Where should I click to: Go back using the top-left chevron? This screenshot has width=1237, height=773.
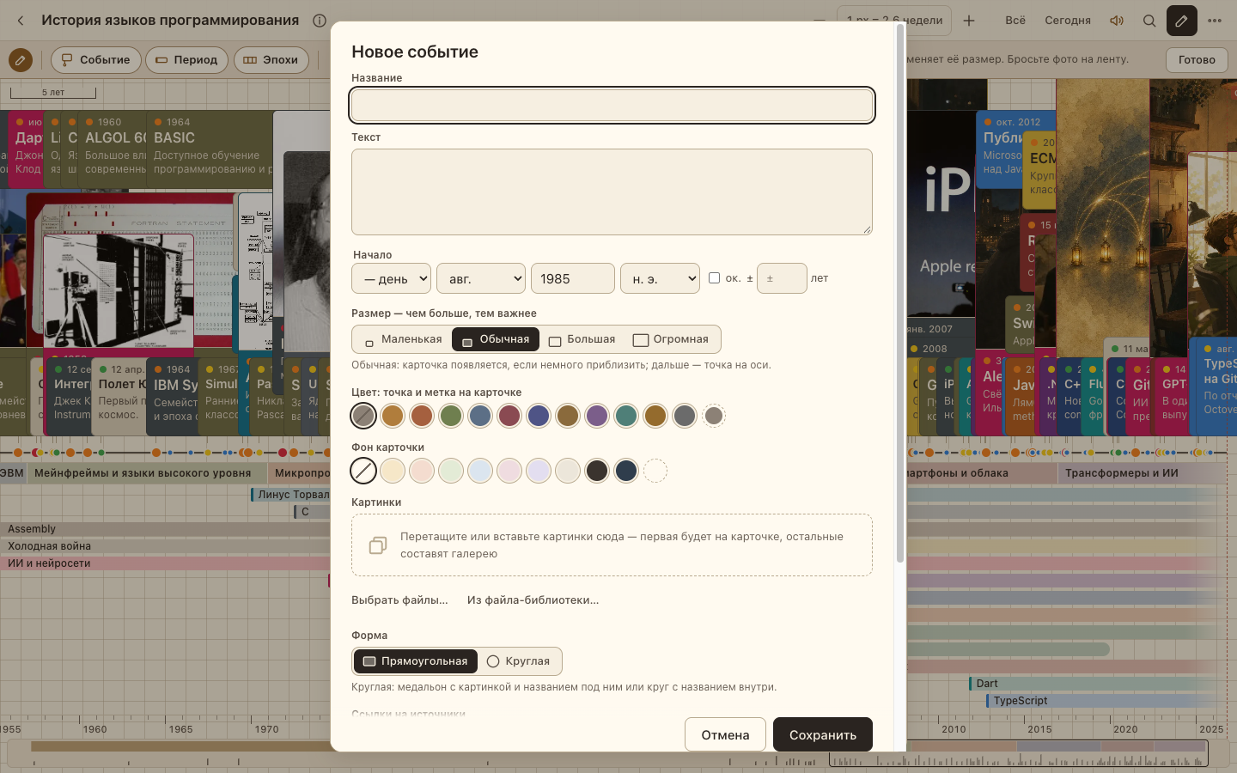click(x=21, y=21)
